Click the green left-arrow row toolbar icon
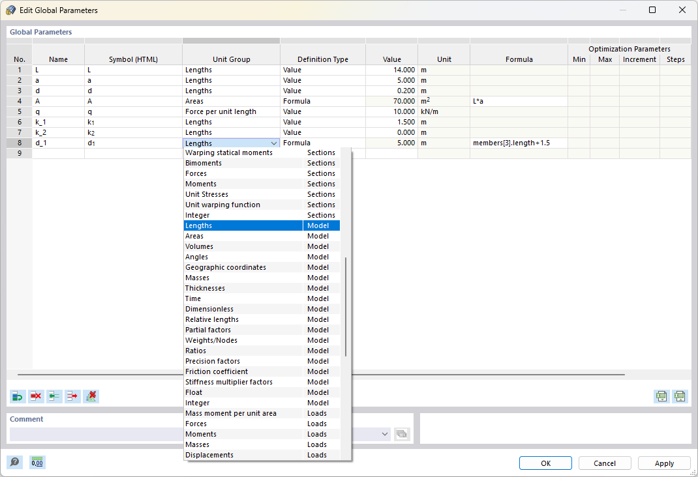Image resolution: width=698 pixels, height=477 pixels. tap(54, 396)
